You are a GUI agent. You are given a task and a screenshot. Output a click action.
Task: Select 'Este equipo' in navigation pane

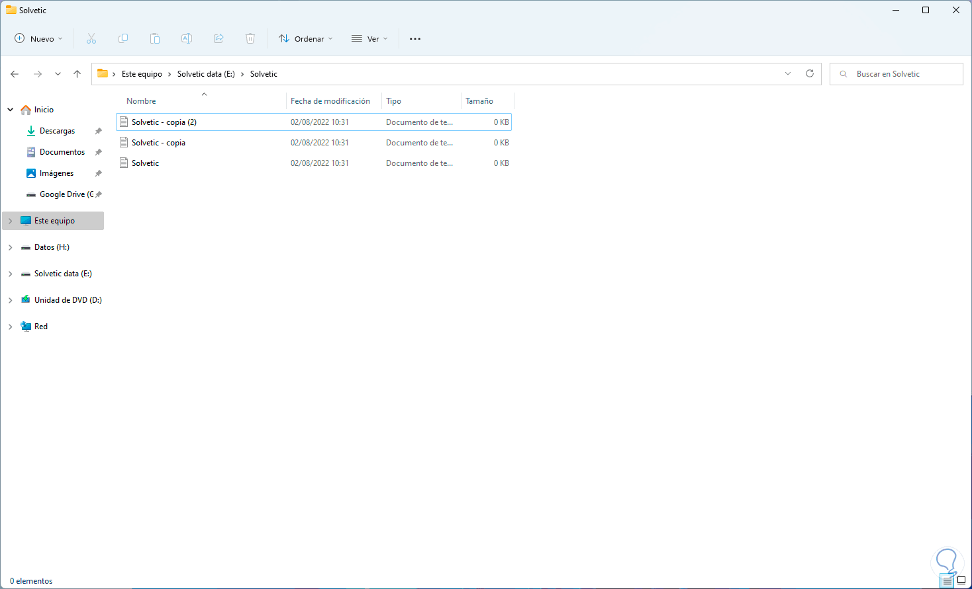[54, 221]
